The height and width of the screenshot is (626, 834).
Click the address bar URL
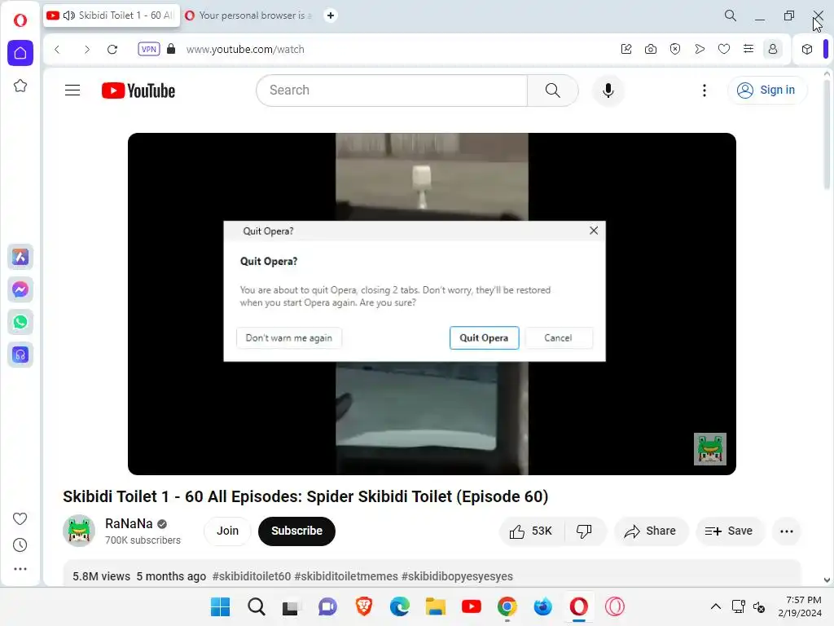pyautogui.click(x=245, y=50)
